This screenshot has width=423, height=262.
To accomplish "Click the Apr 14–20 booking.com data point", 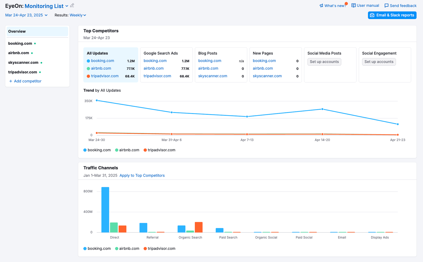I will click(322, 109).
